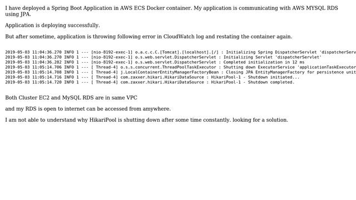The width and height of the screenshot is (356, 200).
Task: Click the log line 'Closing JPA EntityManagerFactory'
Action: (x=180, y=72)
